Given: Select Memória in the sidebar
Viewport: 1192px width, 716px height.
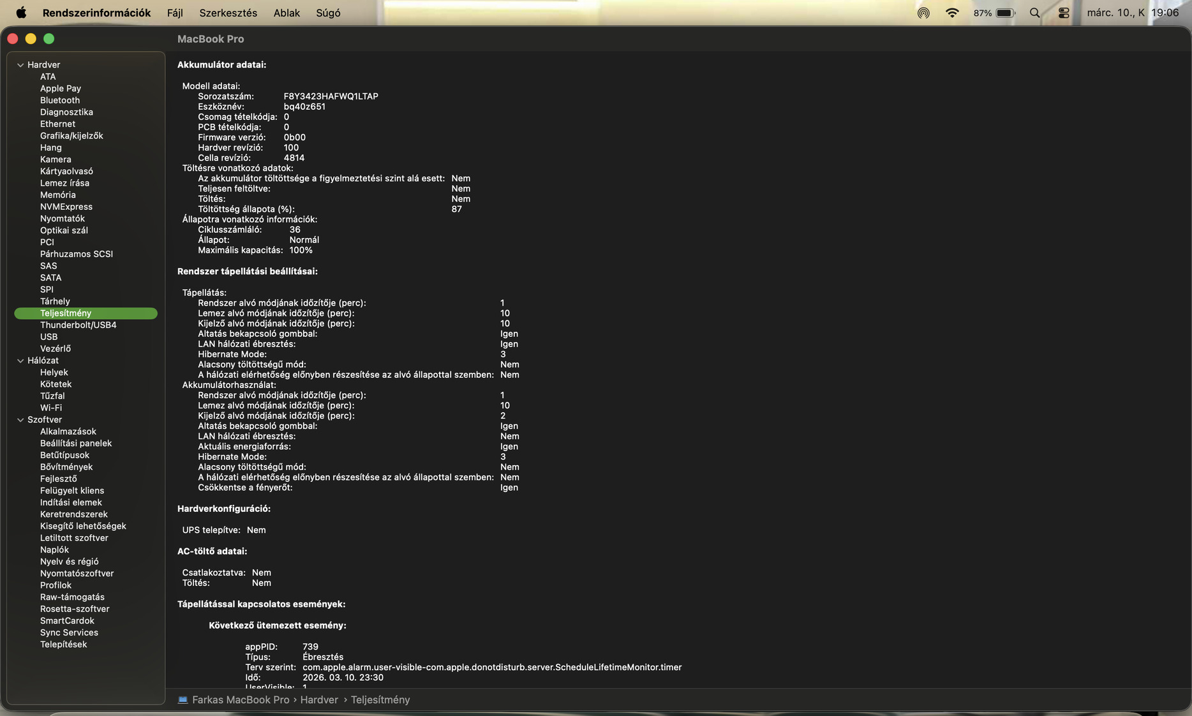Looking at the screenshot, I should coord(58,195).
